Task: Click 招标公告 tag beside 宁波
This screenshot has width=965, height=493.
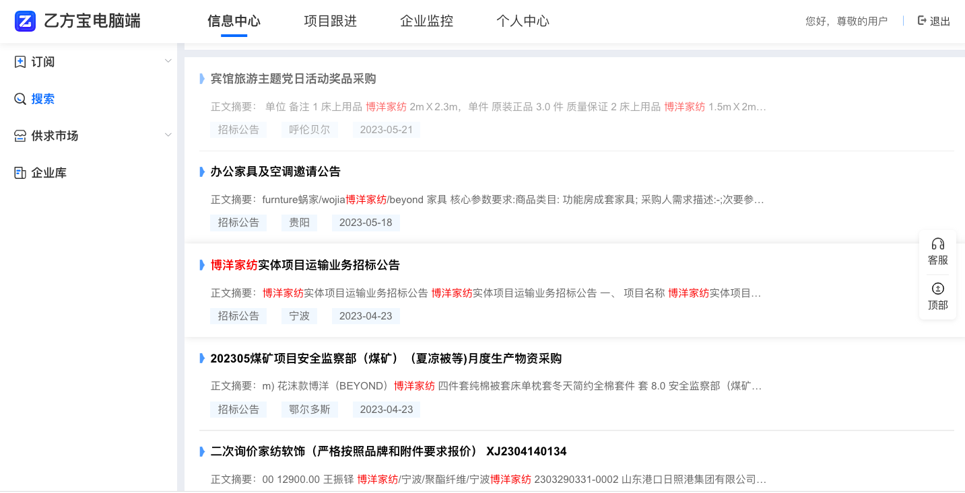Action: click(x=238, y=316)
